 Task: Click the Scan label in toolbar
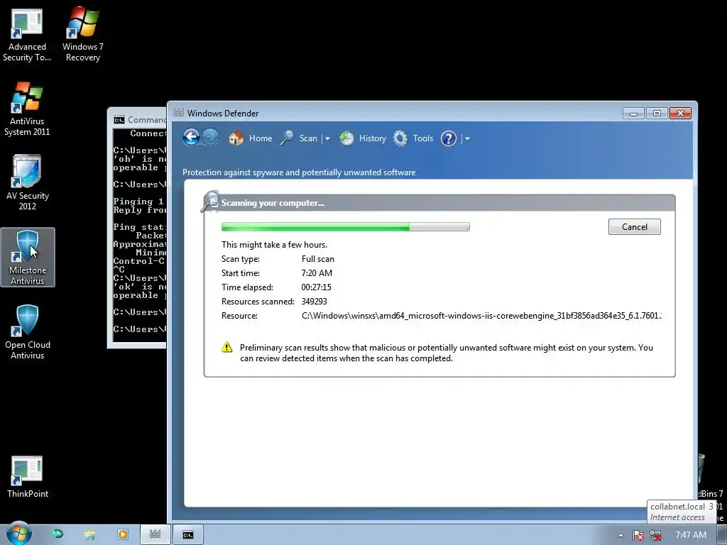pyautogui.click(x=308, y=138)
